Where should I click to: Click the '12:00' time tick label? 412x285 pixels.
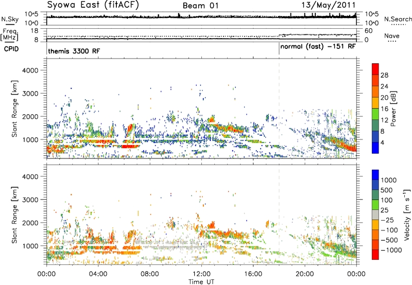click(201, 274)
